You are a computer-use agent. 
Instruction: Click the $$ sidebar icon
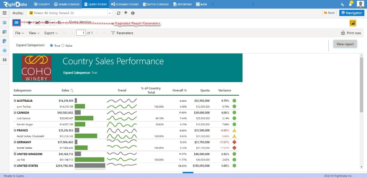tap(5, 60)
